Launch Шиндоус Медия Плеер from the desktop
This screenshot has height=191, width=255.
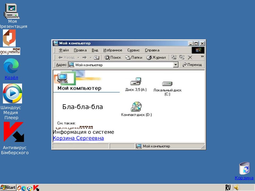12,94
